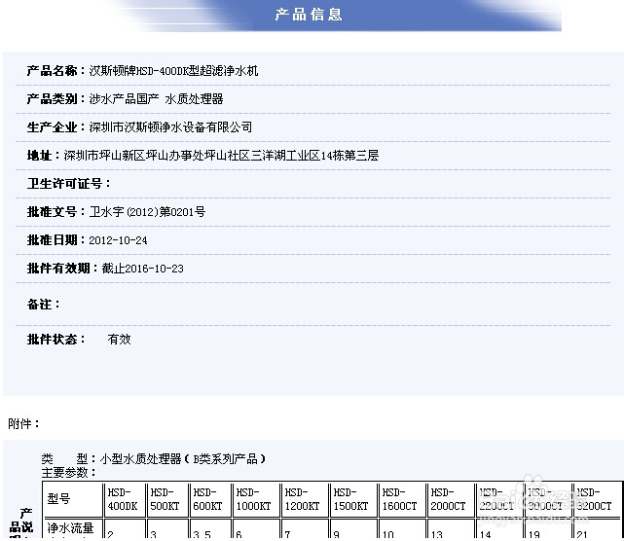Select approval date 2012-10-24
Viewport: 624px width, 541px height.
point(118,240)
